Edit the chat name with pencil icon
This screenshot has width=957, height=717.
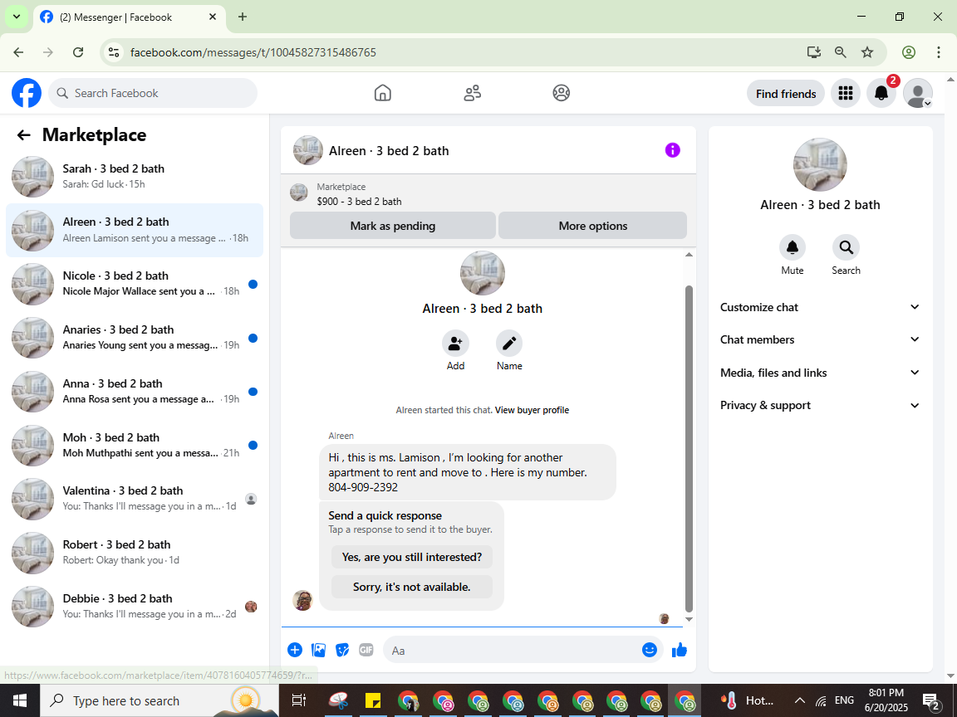pos(509,344)
